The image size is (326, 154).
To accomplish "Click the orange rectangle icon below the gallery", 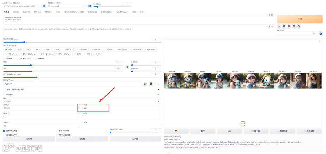I will click(243, 124).
